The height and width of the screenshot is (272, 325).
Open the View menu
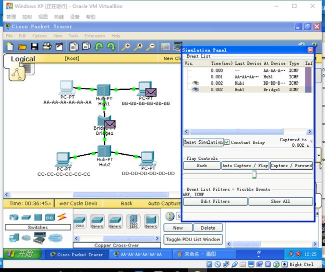point(58,36)
